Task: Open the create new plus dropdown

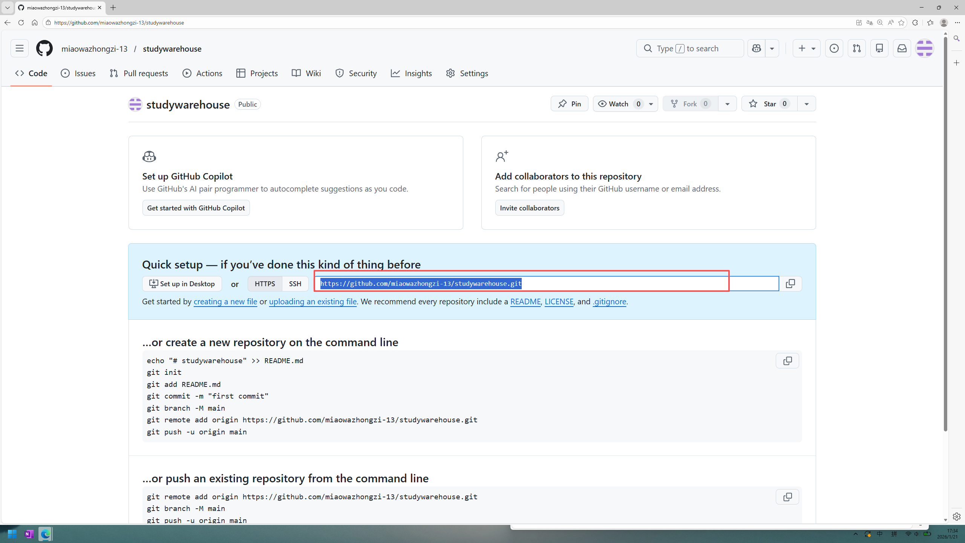Action: 806,49
